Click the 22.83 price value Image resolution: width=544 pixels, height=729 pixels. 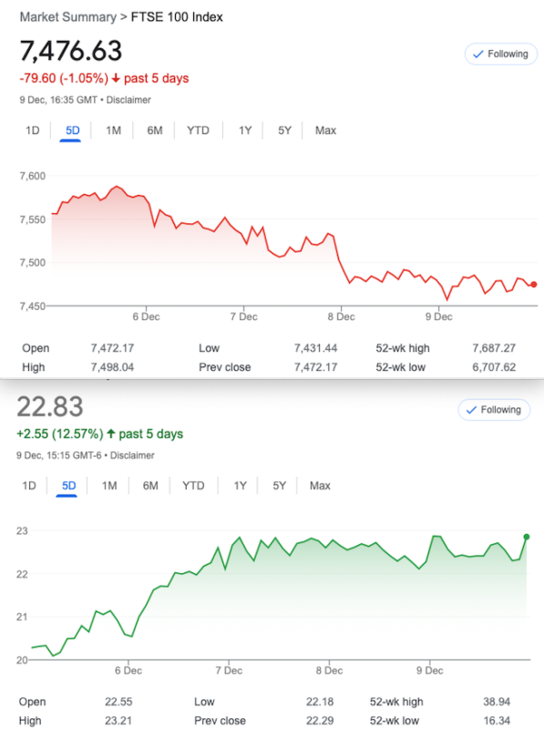[50, 406]
